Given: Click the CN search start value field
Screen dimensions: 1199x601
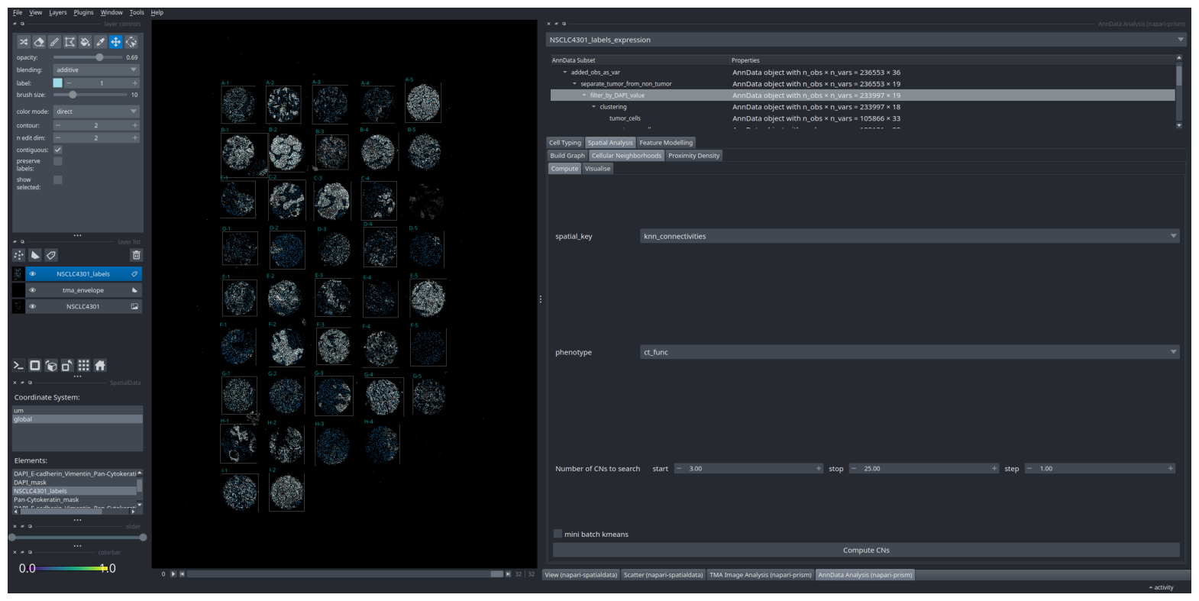Looking at the screenshot, I should [749, 469].
